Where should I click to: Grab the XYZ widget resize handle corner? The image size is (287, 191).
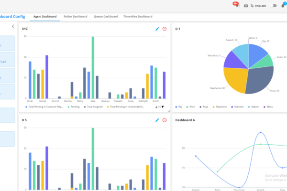click(169, 111)
